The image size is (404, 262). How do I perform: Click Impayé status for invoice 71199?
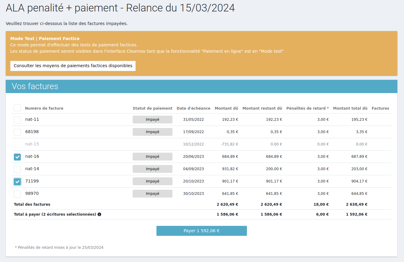coord(153,181)
